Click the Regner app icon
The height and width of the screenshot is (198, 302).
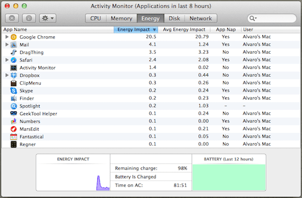pyautogui.click(x=14, y=144)
